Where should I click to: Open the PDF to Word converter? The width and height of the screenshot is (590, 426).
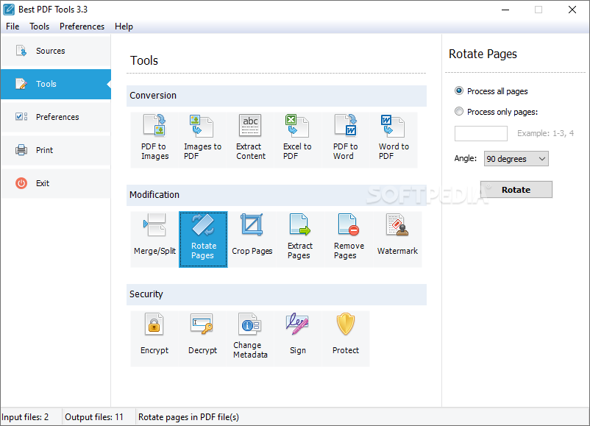tap(346, 140)
